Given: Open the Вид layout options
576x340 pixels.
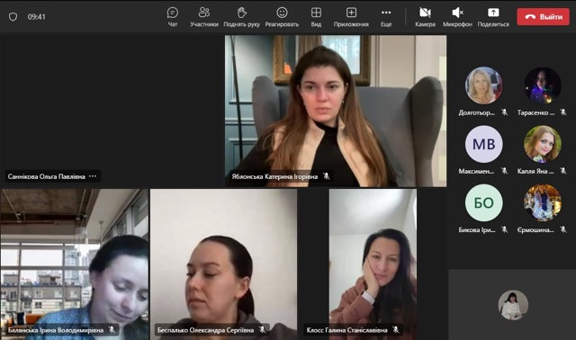Looking at the screenshot, I should [316, 13].
